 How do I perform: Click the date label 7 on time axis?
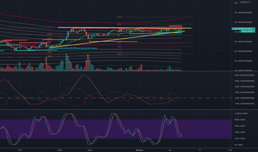click(x=200, y=150)
